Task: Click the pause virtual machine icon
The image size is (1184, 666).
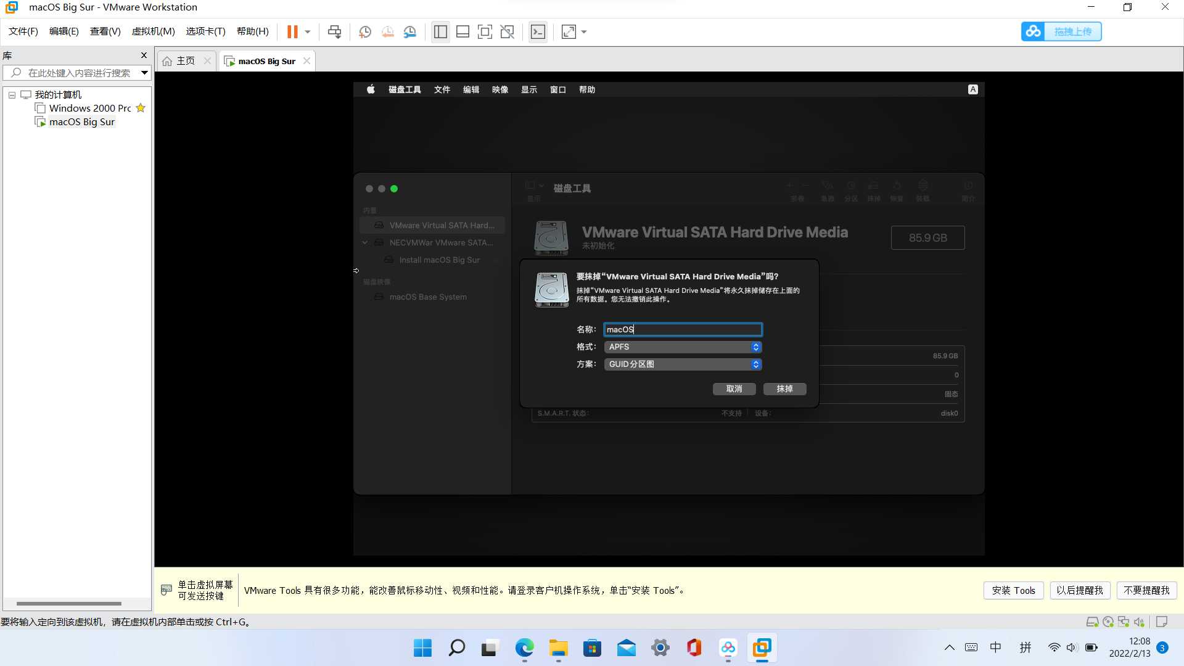Action: [292, 31]
